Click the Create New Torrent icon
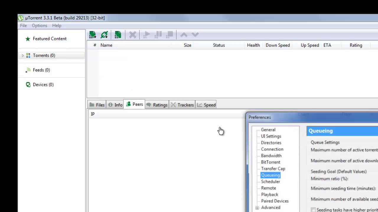The width and height of the screenshot is (378, 212). click(x=118, y=35)
